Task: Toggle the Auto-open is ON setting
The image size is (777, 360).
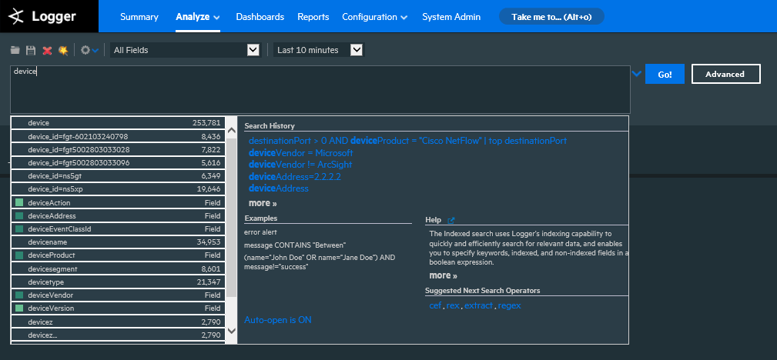Action: pyautogui.click(x=278, y=320)
